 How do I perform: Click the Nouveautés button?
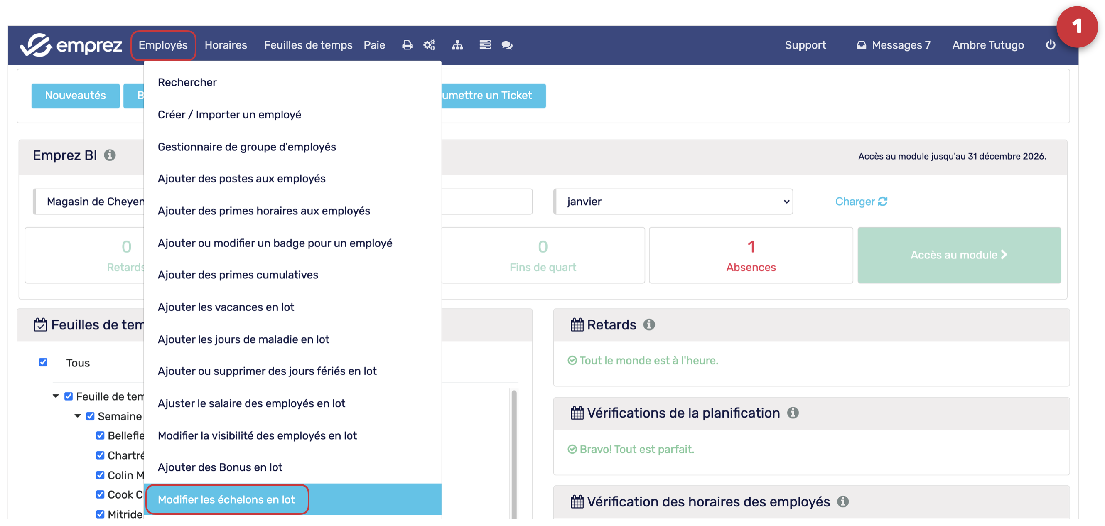pyautogui.click(x=75, y=96)
